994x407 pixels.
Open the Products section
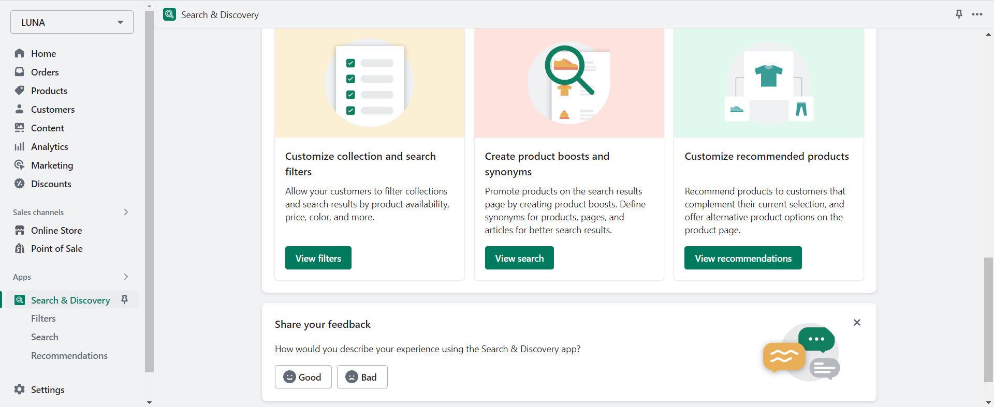tap(49, 91)
